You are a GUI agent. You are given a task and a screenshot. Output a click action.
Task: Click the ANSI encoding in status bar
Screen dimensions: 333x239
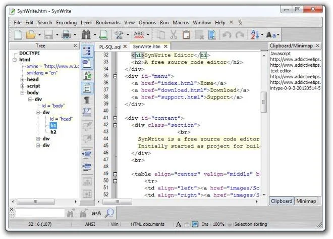(90, 224)
